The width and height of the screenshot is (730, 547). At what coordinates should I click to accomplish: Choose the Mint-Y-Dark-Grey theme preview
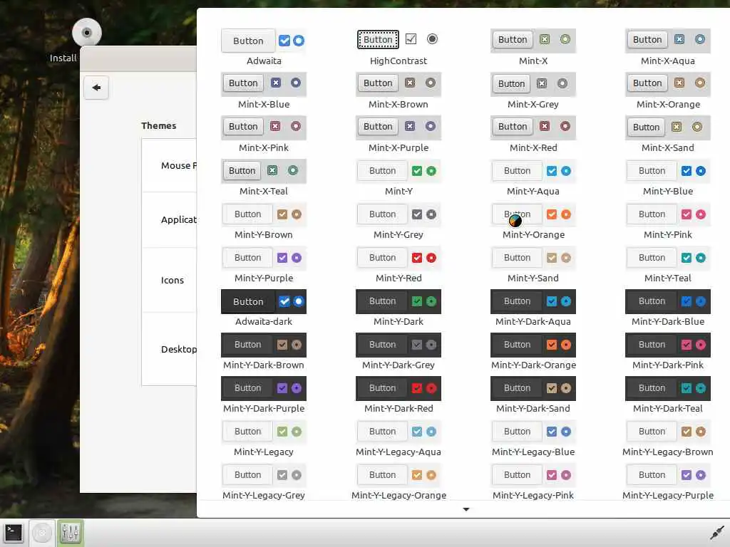399,345
